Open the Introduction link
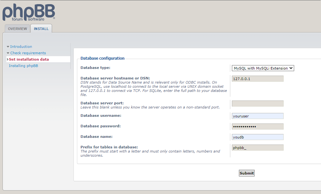 click(21, 46)
